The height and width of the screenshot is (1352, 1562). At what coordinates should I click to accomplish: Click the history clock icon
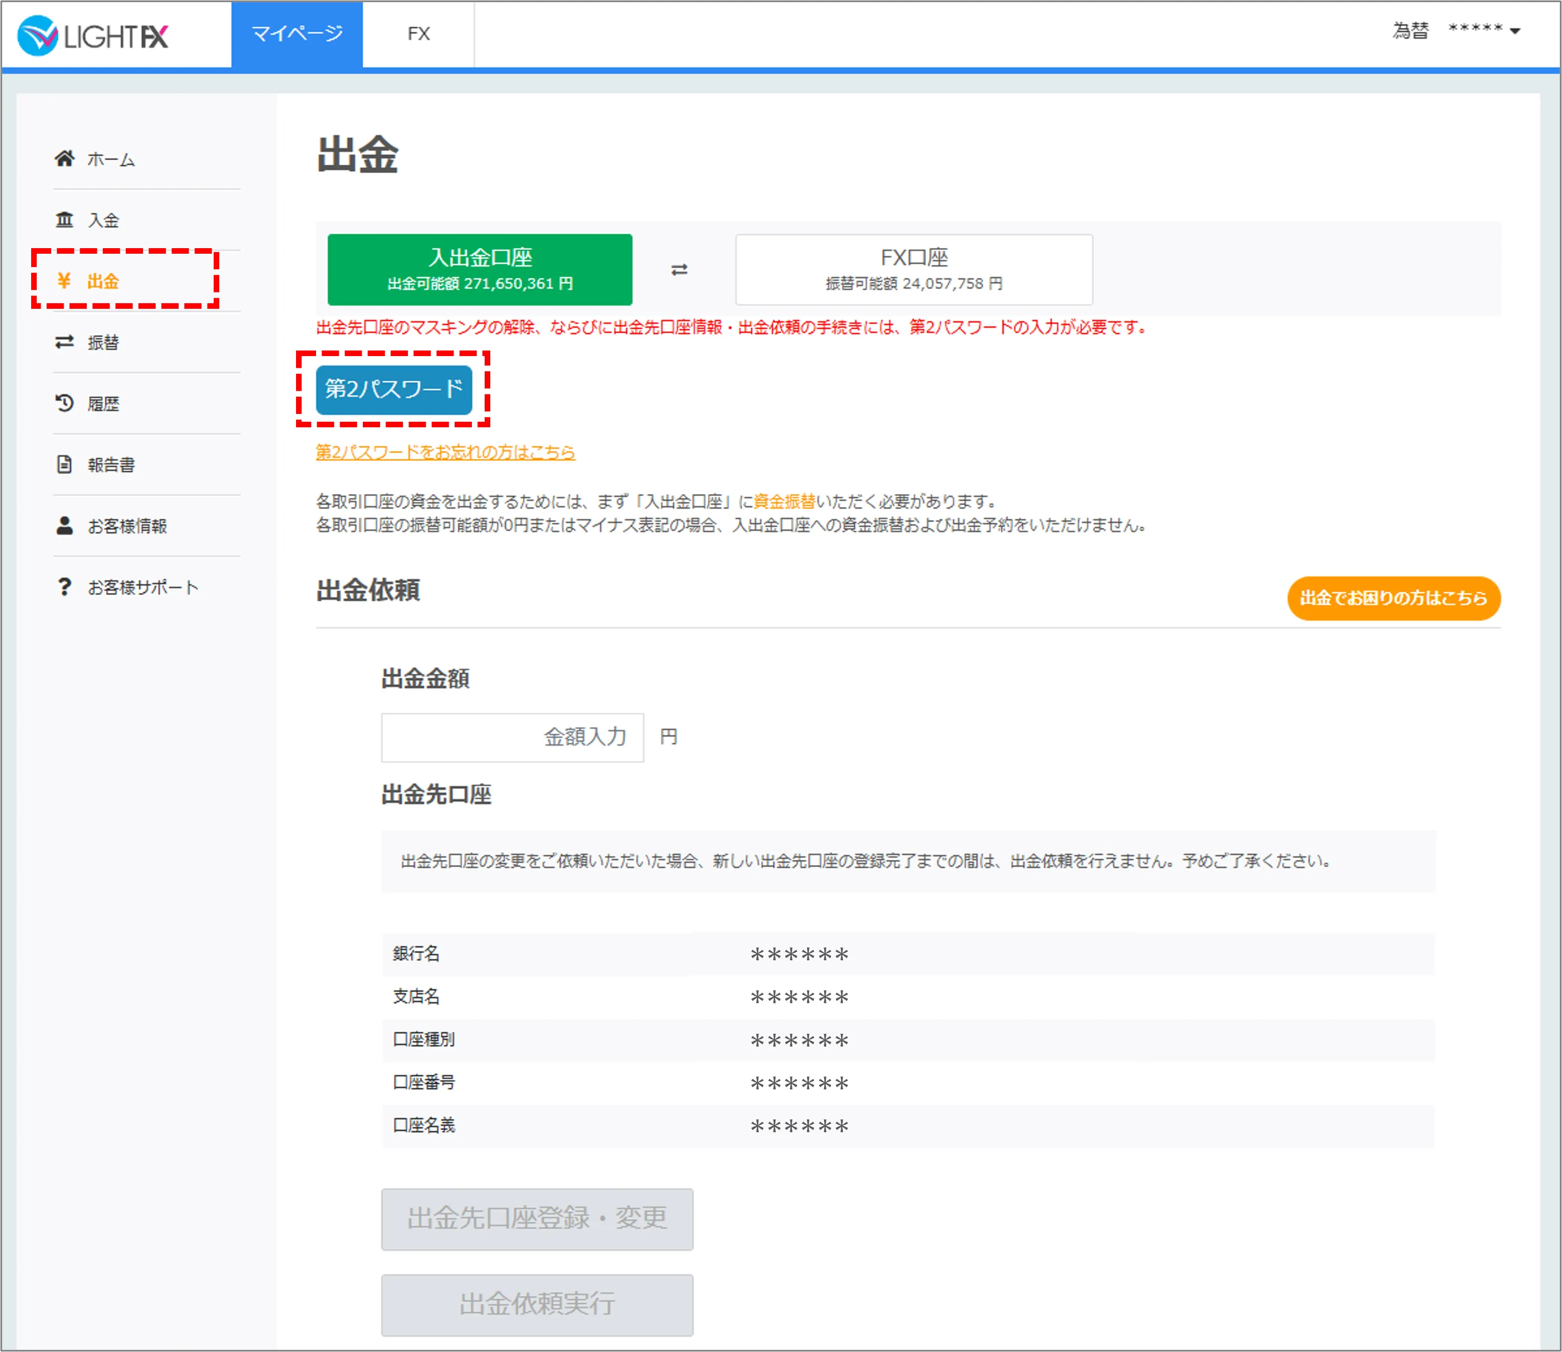65,403
